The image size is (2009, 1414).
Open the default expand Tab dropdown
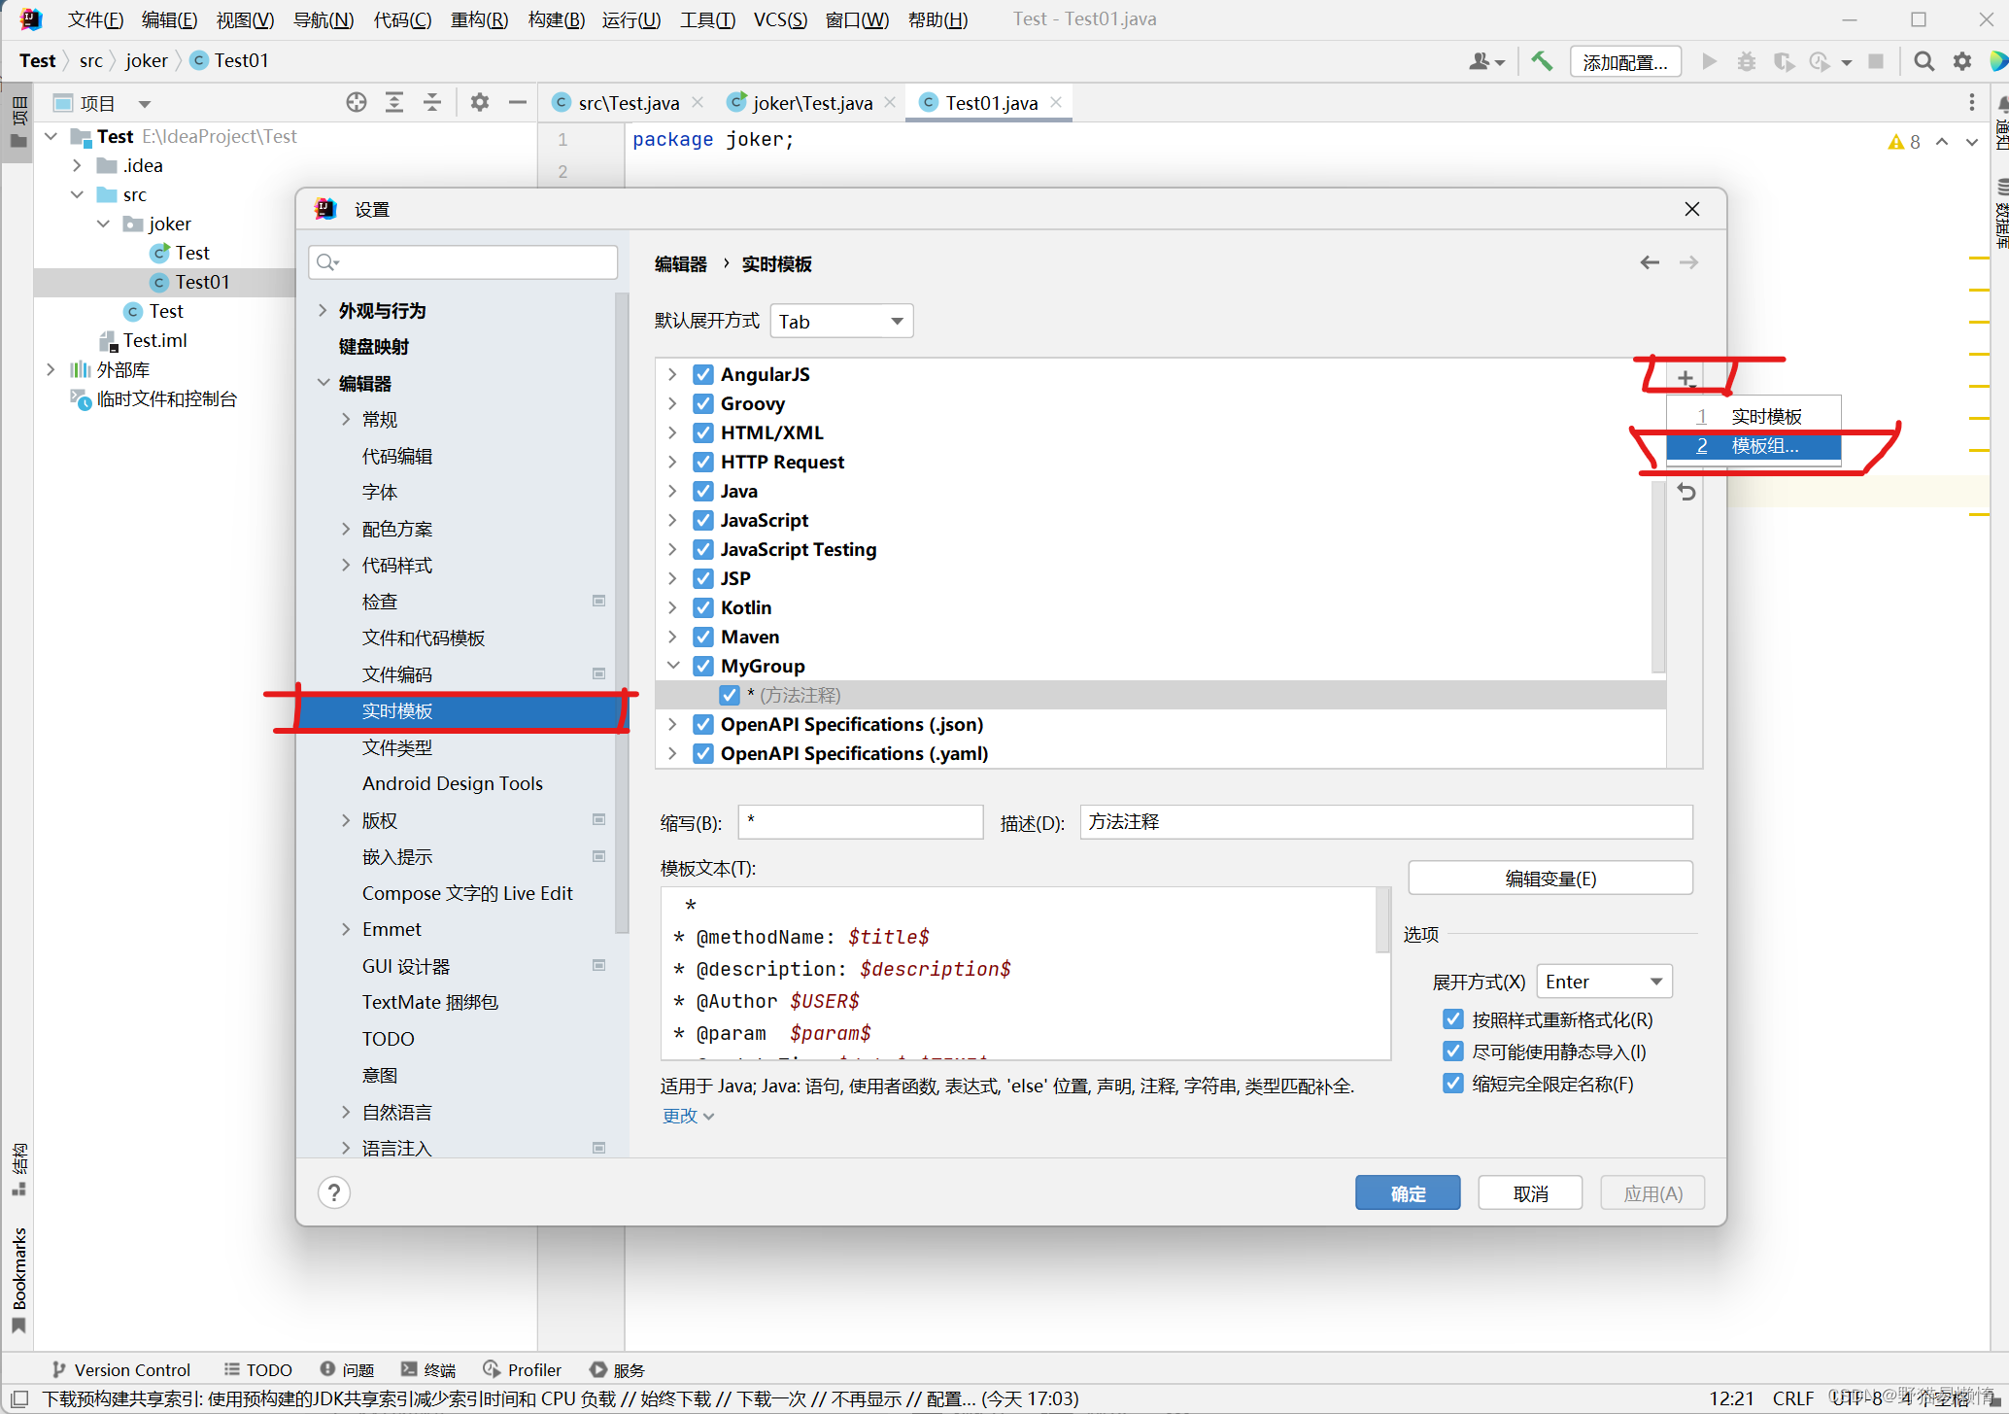point(841,322)
